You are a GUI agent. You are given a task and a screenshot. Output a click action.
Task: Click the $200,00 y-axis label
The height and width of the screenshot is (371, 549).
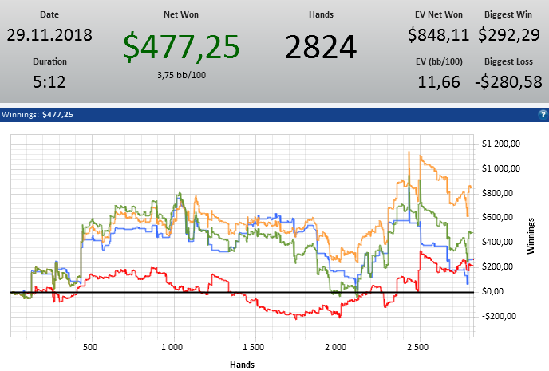[x=497, y=266]
